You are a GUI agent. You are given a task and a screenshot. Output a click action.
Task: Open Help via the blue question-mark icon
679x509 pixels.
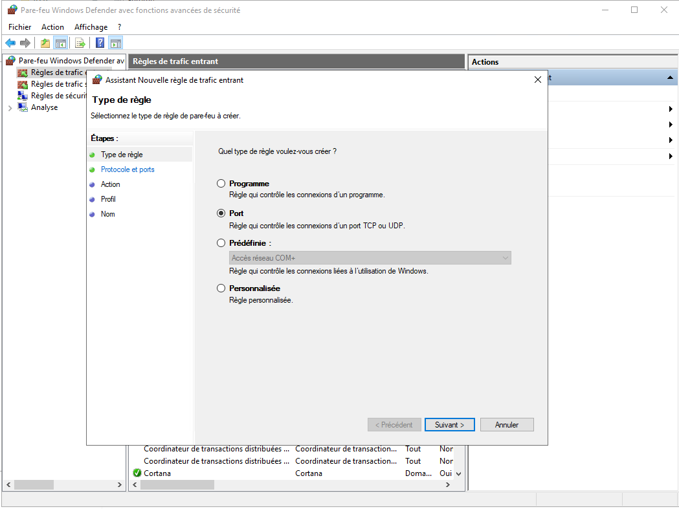point(100,43)
